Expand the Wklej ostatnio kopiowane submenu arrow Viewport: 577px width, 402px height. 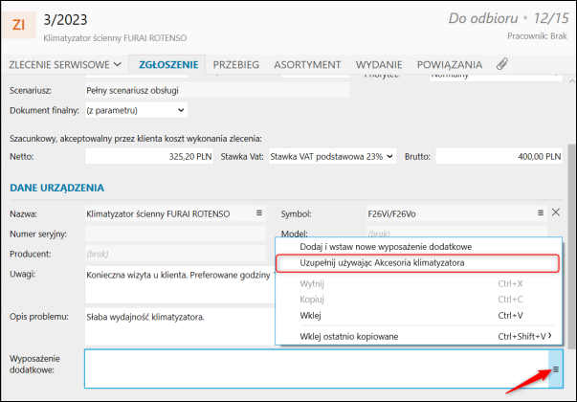550,336
